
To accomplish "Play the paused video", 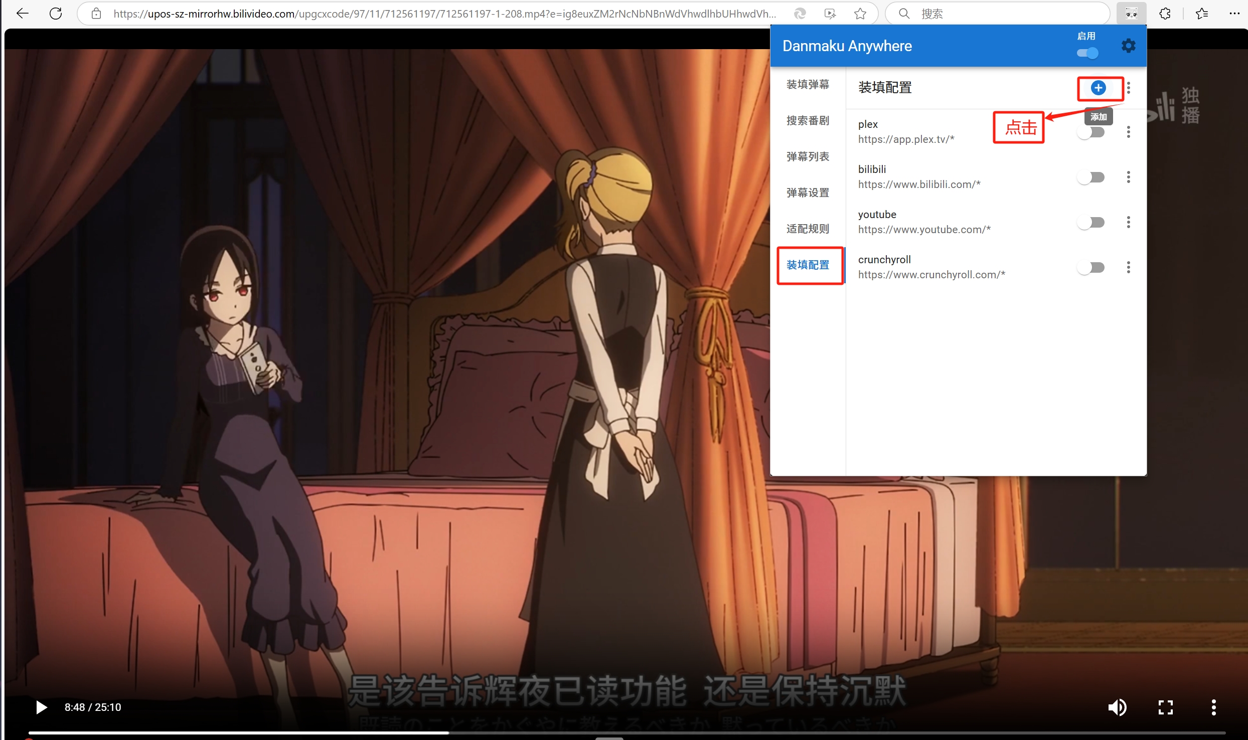I will pos(42,707).
